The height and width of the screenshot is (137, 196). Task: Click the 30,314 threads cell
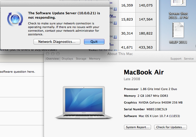click(x=127, y=33)
